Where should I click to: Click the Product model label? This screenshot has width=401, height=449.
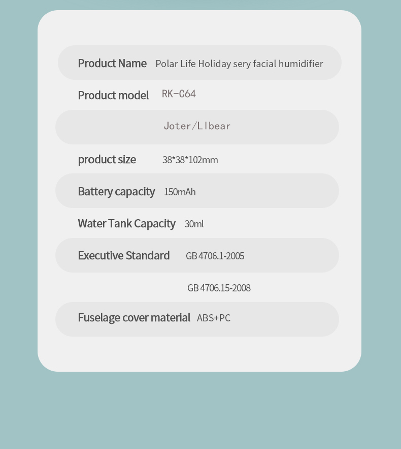(113, 96)
